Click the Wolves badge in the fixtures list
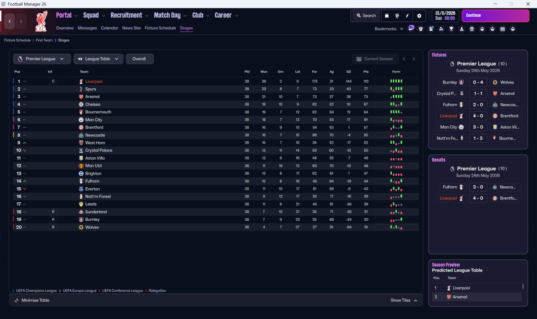 click(495, 82)
